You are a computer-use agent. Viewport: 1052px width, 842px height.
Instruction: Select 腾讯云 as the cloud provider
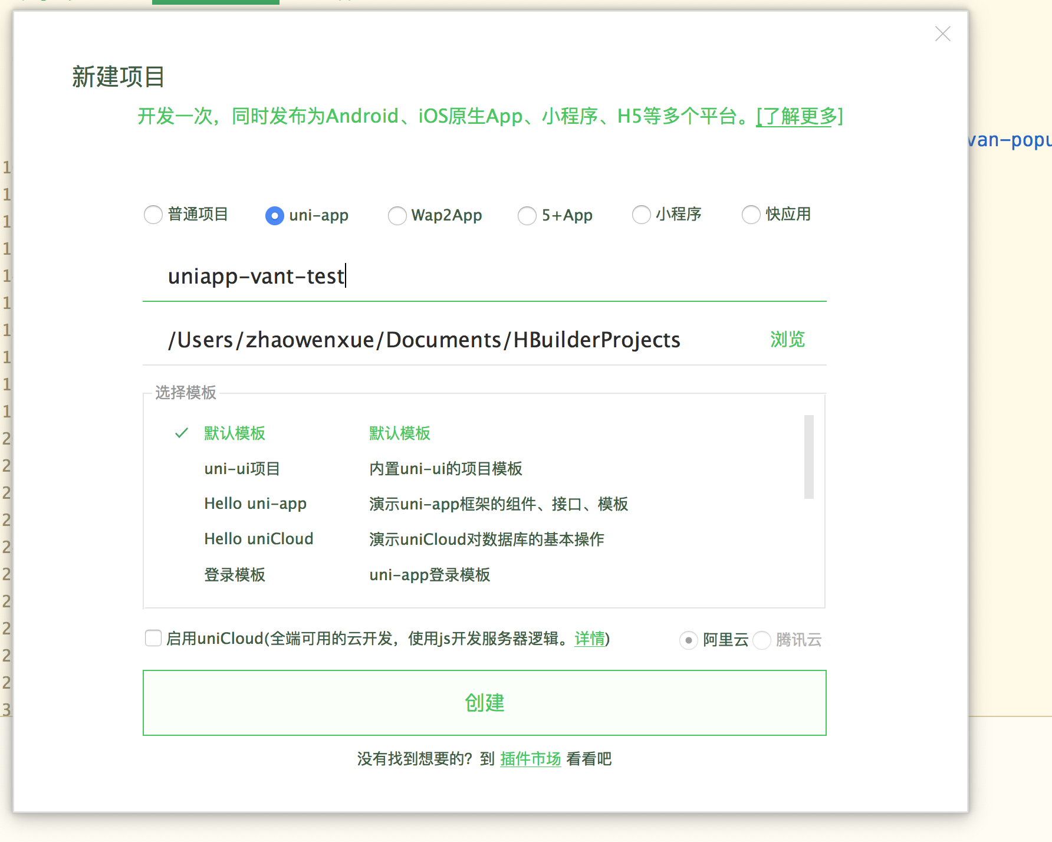762,640
